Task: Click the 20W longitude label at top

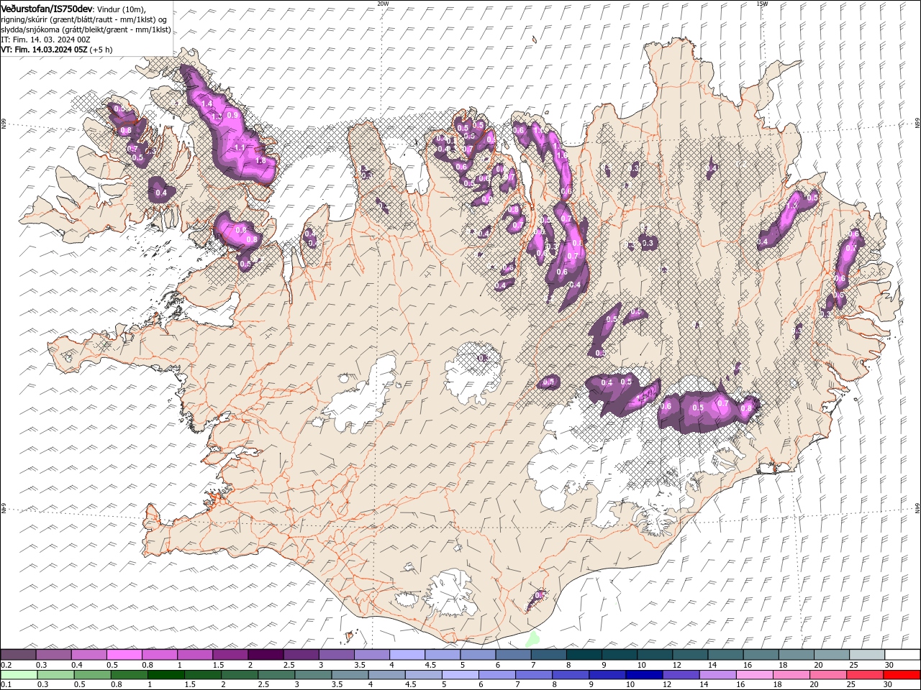Action: tap(383, 3)
